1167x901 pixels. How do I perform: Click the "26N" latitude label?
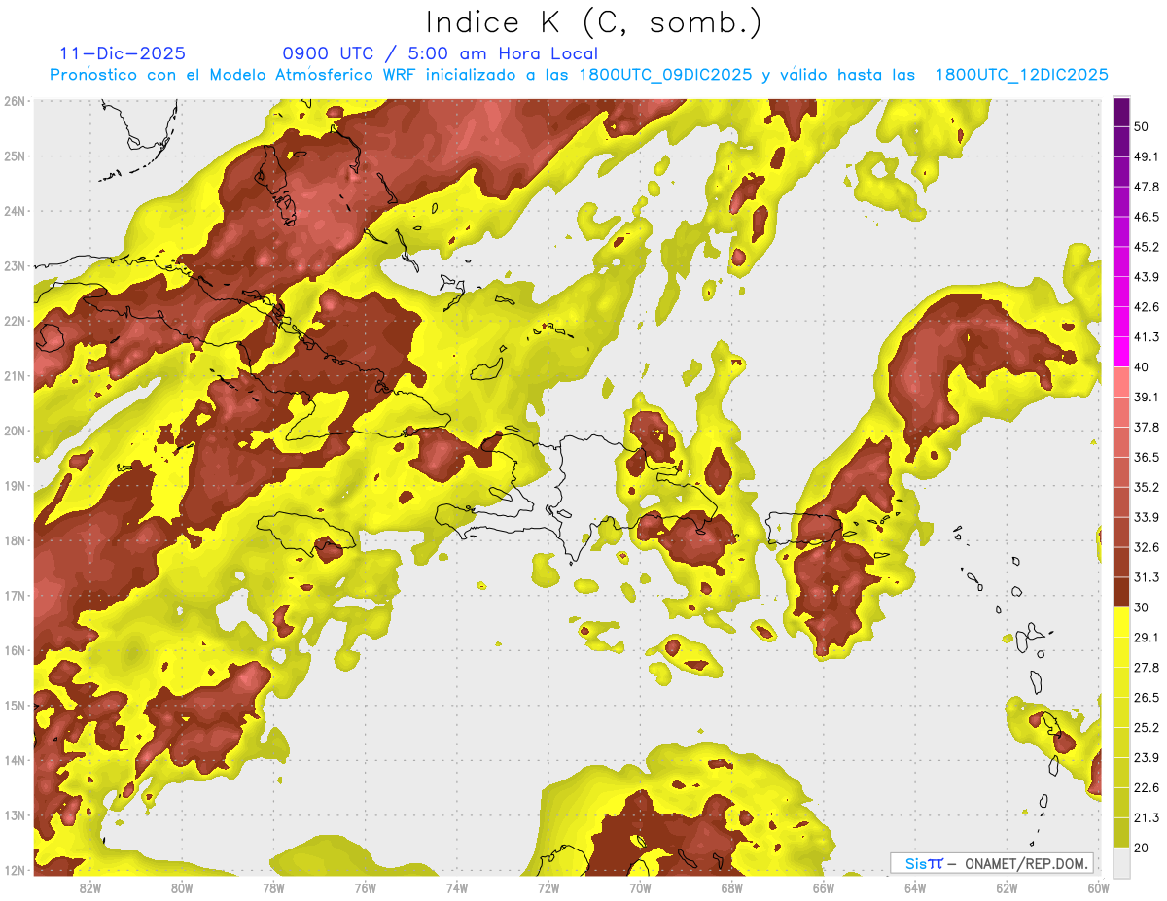click(15, 101)
